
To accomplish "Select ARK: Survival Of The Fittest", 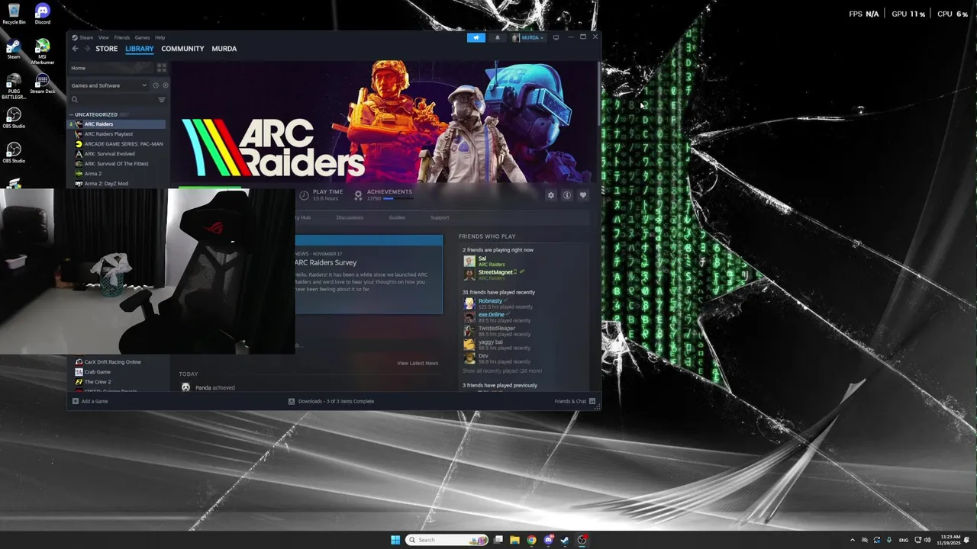I will pos(116,164).
